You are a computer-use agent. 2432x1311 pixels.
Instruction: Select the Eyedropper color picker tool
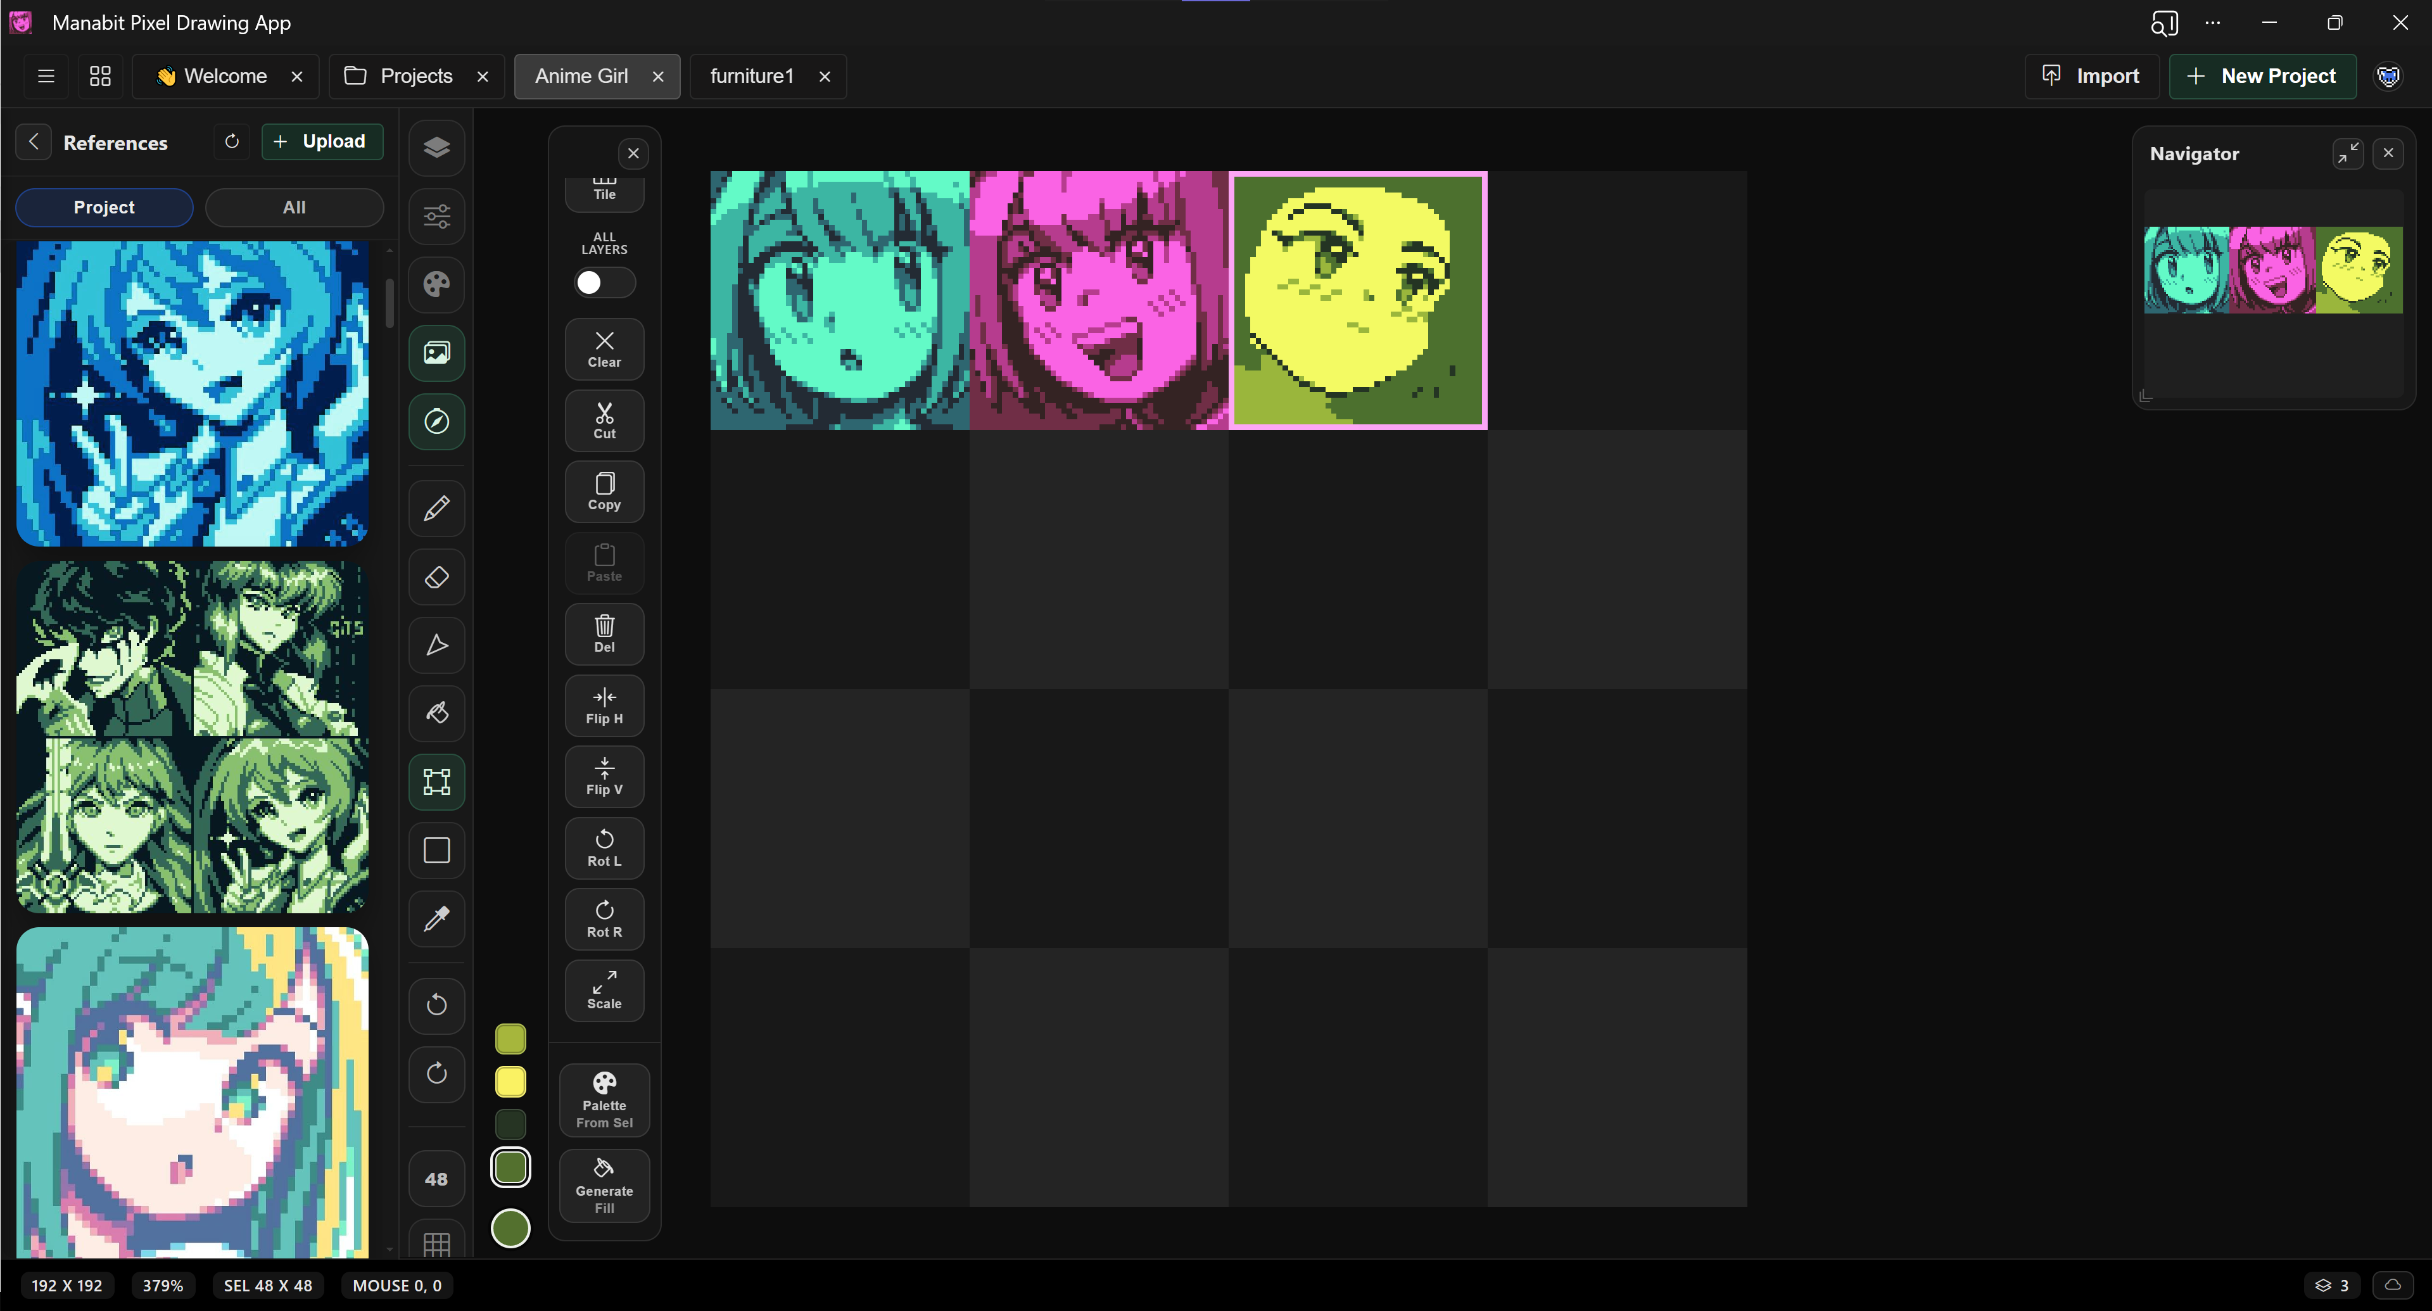[436, 918]
